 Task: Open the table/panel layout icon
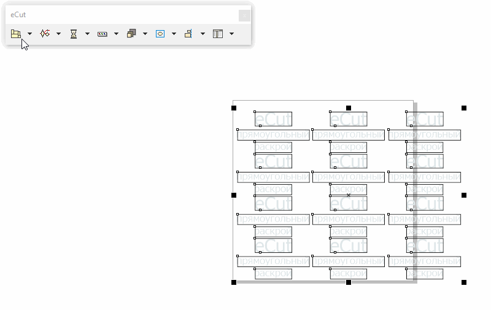tap(218, 34)
